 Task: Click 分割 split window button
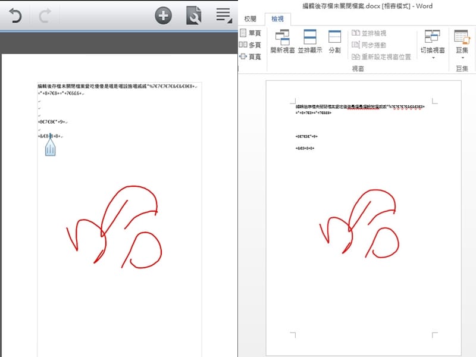334,41
